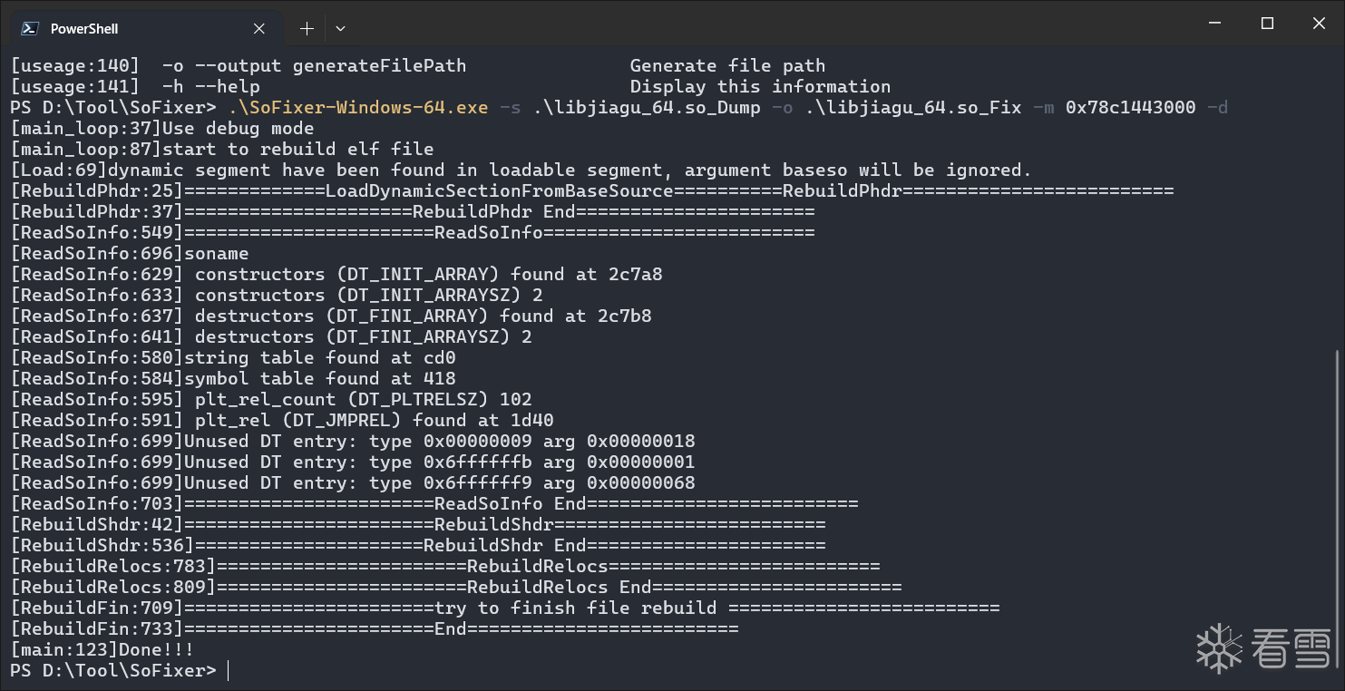
Task: Close the terminal window
Action: [1319, 24]
